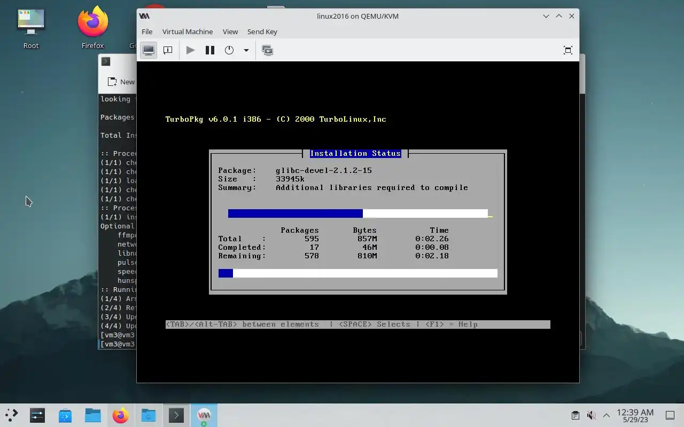Click the Run virtual machine play icon
Viewport: 684px width, 427px height.
click(x=190, y=50)
